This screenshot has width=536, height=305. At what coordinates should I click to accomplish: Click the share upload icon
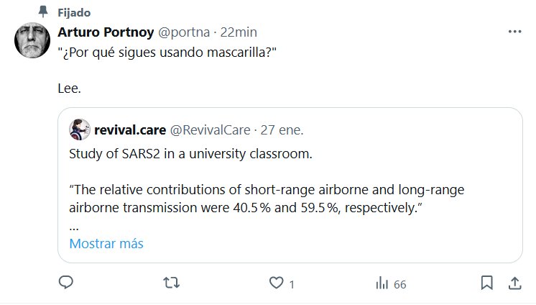click(514, 283)
